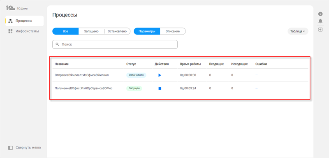Select the Все filter toggle
Screen dimensions: 329x158
click(x=65, y=31)
